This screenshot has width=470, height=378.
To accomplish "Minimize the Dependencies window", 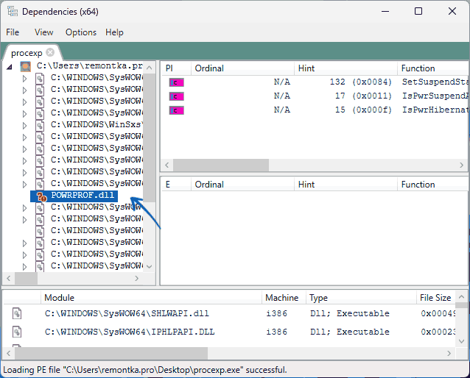I will click(x=385, y=11).
